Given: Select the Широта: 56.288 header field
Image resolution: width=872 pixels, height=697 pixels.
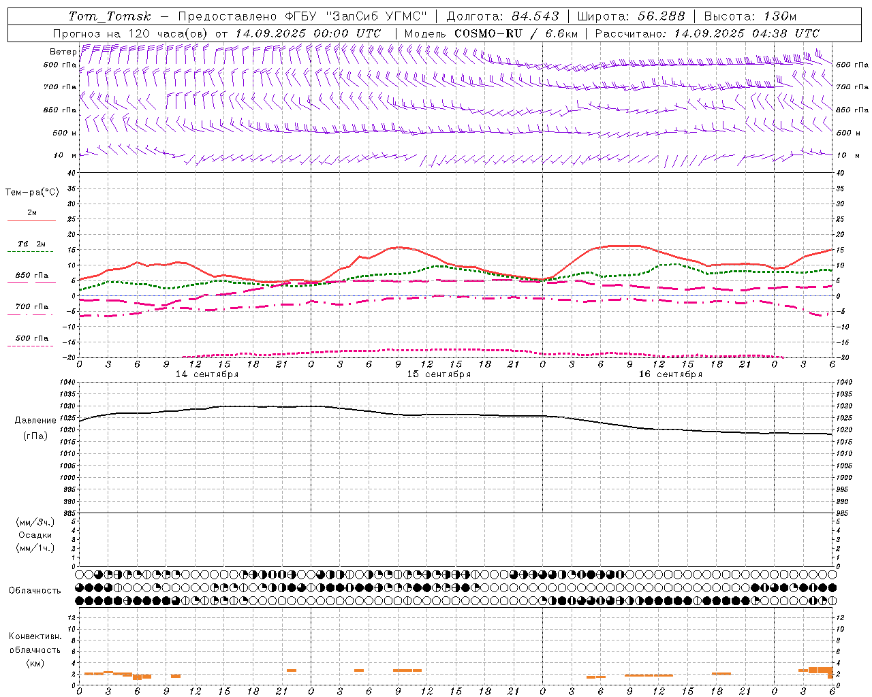Looking at the screenshot, I should point(632,16).
